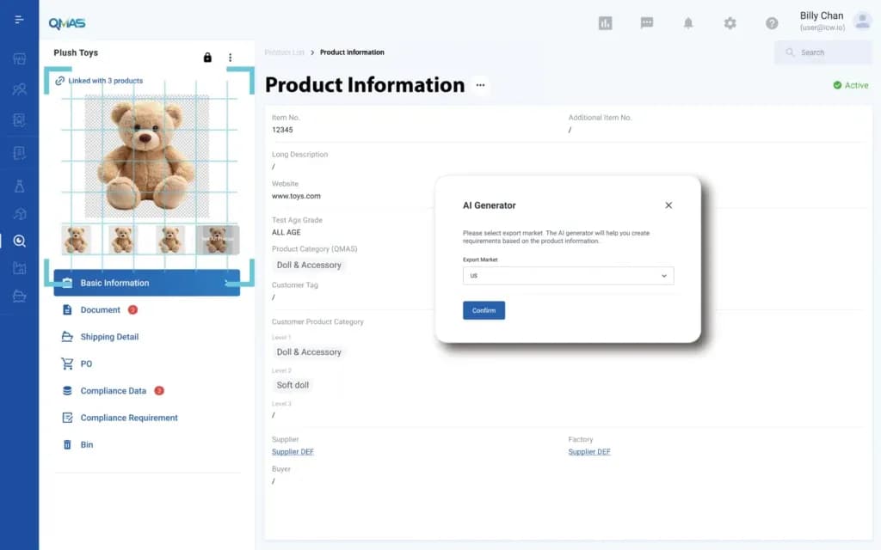Click the Active status indicator
This screenshot has width=881, height=550.
[x=851, y=85]
